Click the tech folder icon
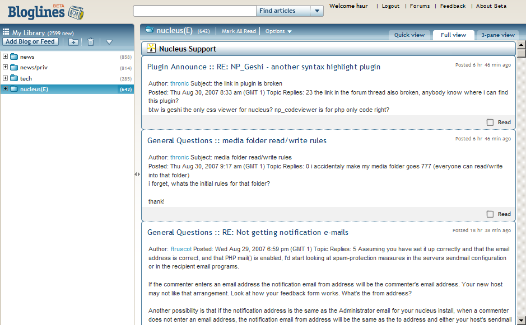Image resolution: width=526 pixels, height=325 pixels. [14, 78]
